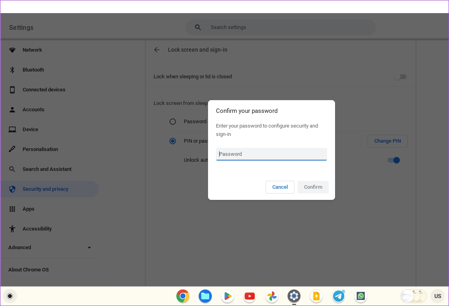Open the Network settings section

pyautogui.click(x=32, y=50)
